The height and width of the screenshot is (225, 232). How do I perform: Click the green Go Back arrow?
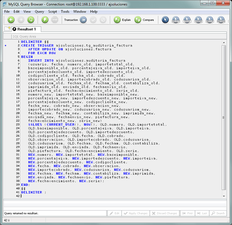(11, 20)
